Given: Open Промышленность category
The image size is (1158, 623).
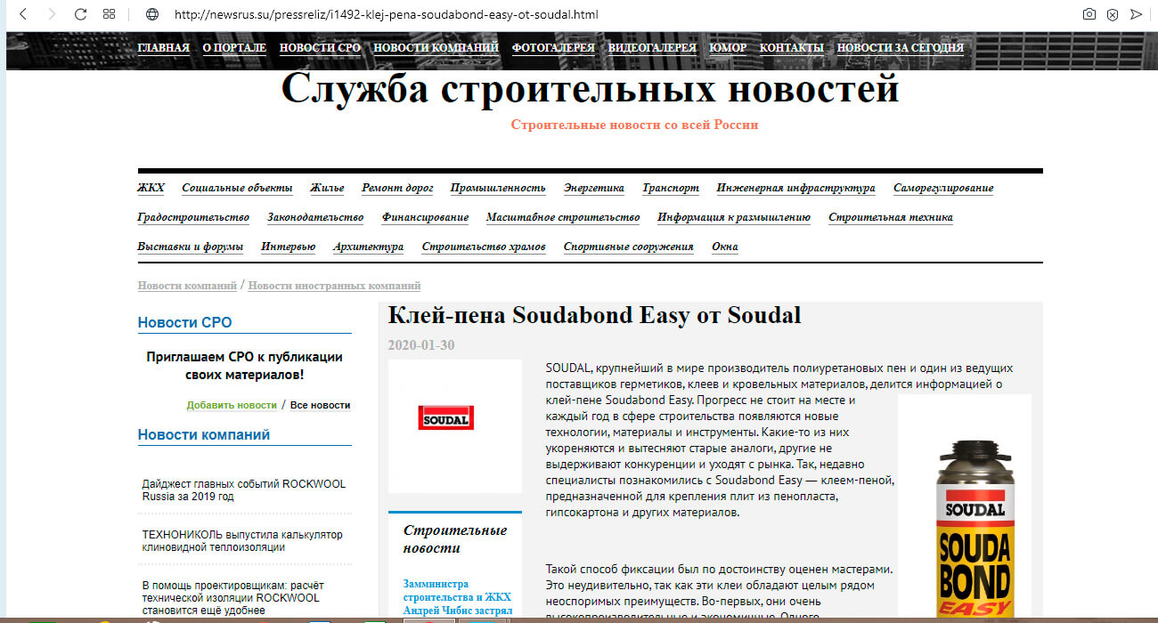Looking at the screenshot, I should pos(498,188).
